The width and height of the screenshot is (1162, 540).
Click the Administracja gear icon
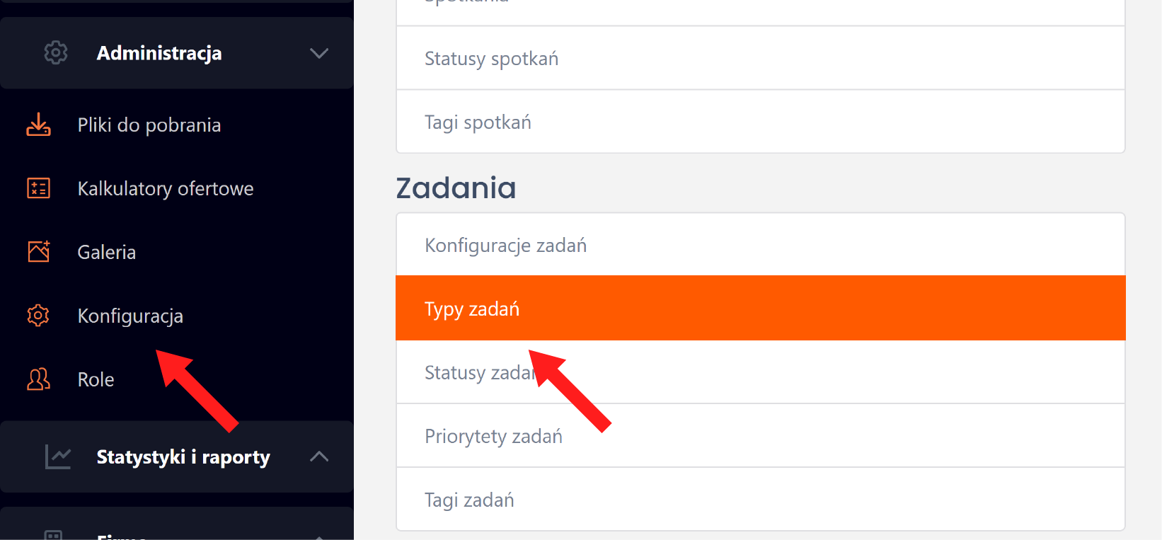[56, 53]
